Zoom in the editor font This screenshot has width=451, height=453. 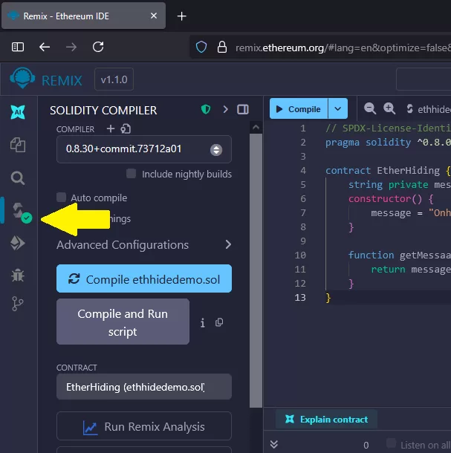click(389, 109)
